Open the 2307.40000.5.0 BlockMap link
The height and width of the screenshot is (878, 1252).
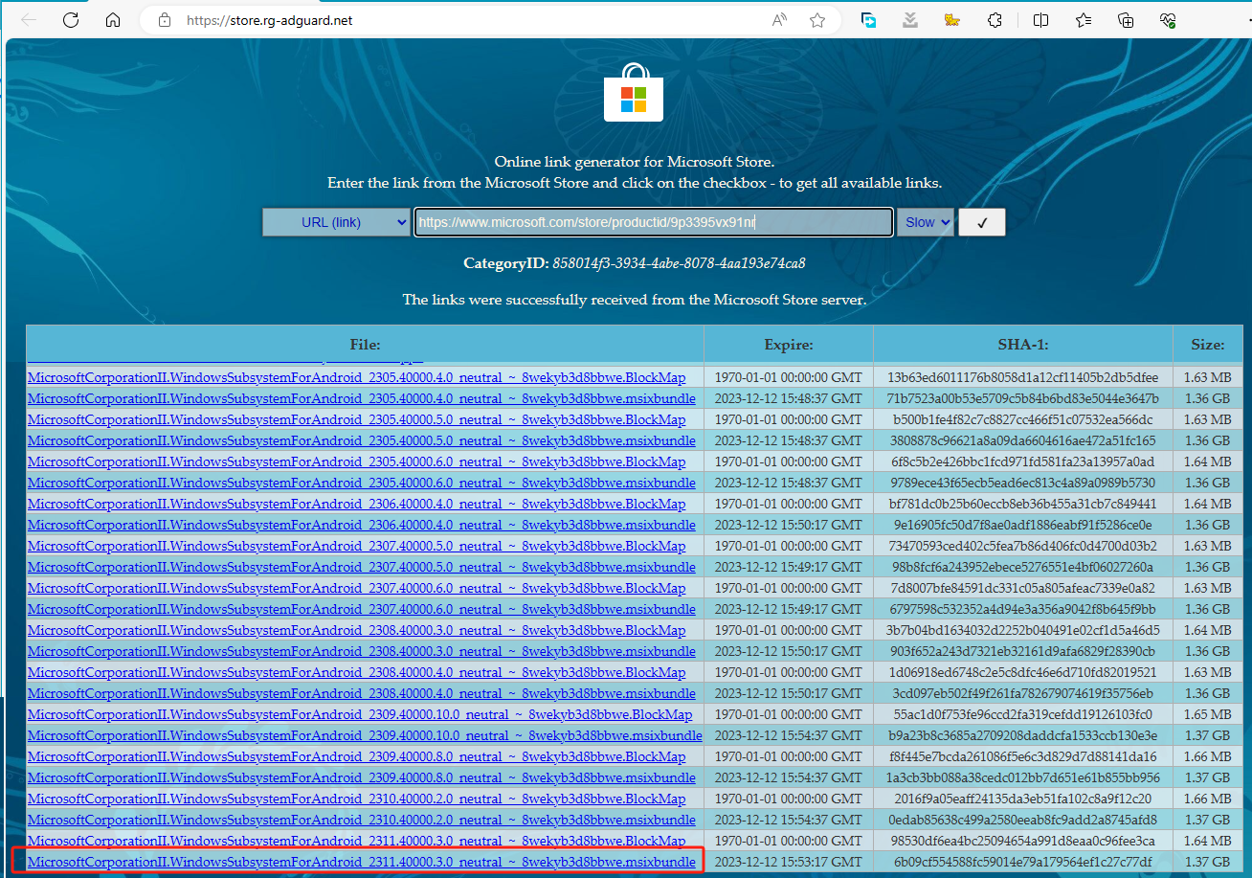(357, 546)
